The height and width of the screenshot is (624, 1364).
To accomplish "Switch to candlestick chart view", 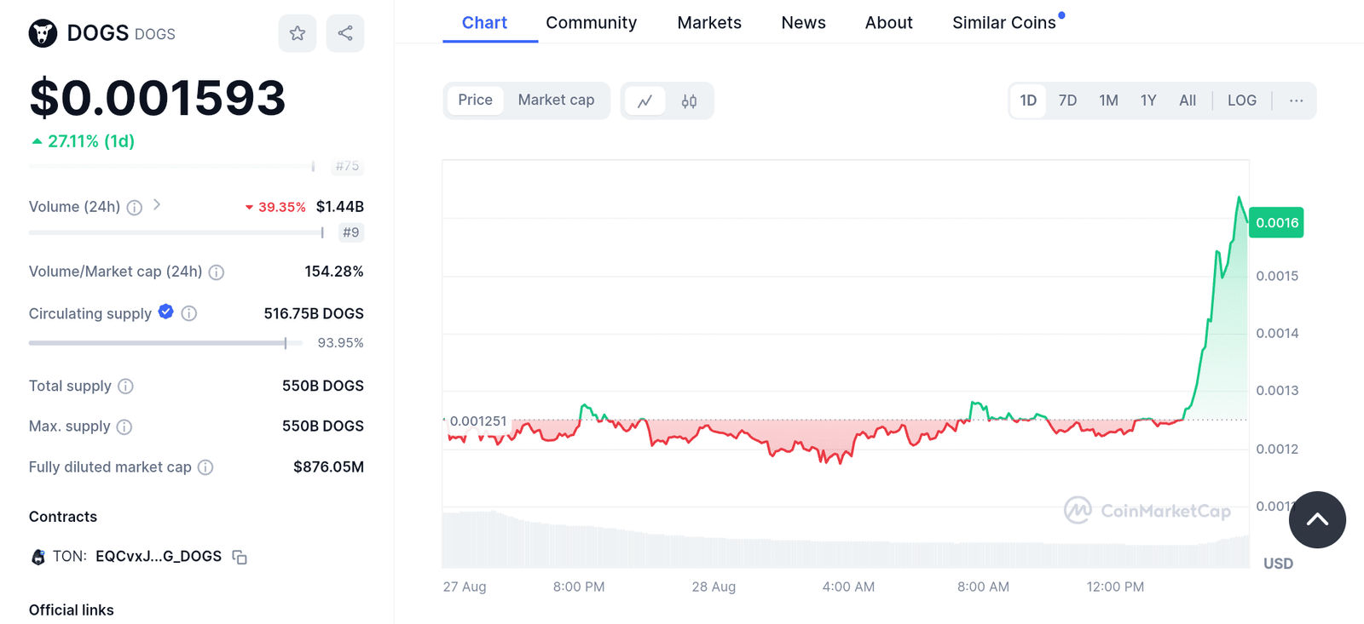I will coord(689,100).
